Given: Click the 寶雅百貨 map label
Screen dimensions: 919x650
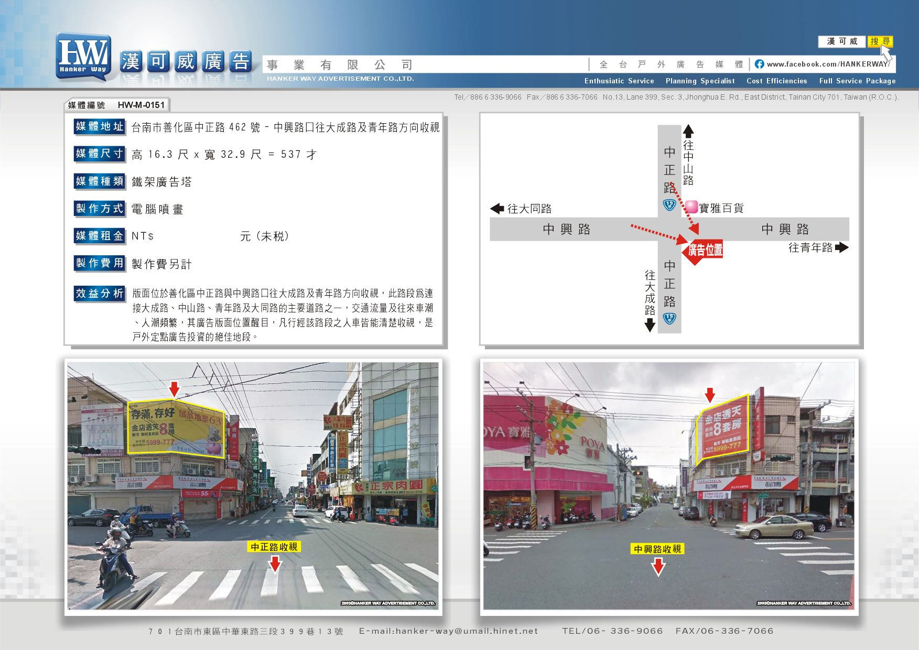Looking at the screenshot, I should coord(721,208).
